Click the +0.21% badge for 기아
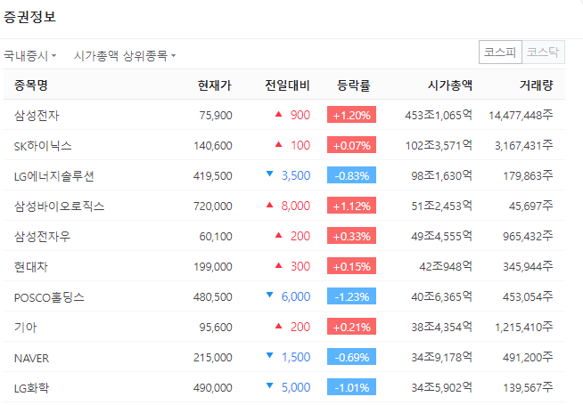 [352, 327]
